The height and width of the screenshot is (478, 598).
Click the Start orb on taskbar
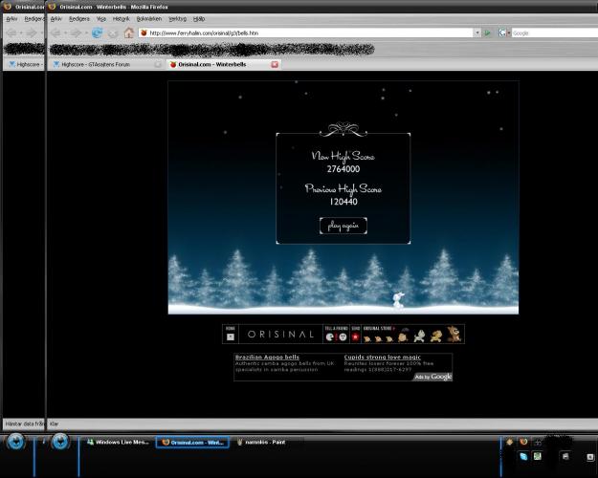pyautogui.click(x=60, y=442)
